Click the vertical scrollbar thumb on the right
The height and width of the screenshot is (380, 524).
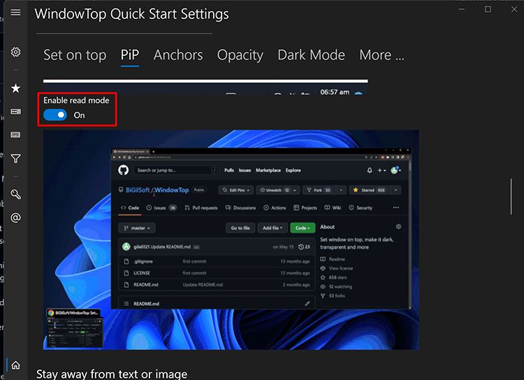coord(511,196)
